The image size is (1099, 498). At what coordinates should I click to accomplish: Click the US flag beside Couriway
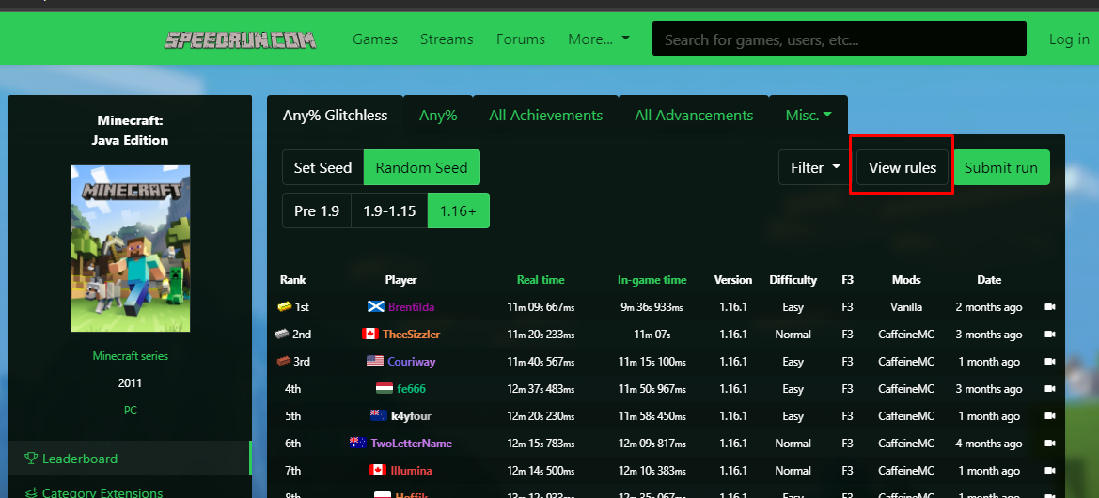coord(375,362)
